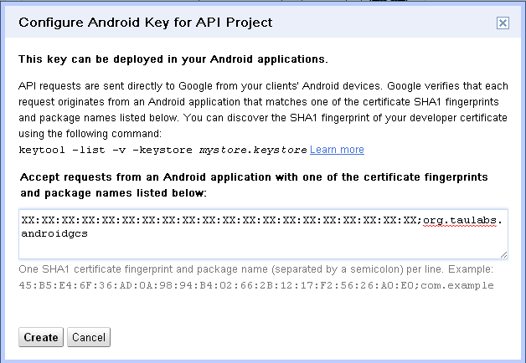Grab the textarea resize handle corner
The image size is (526, 363).
[503, 254]
